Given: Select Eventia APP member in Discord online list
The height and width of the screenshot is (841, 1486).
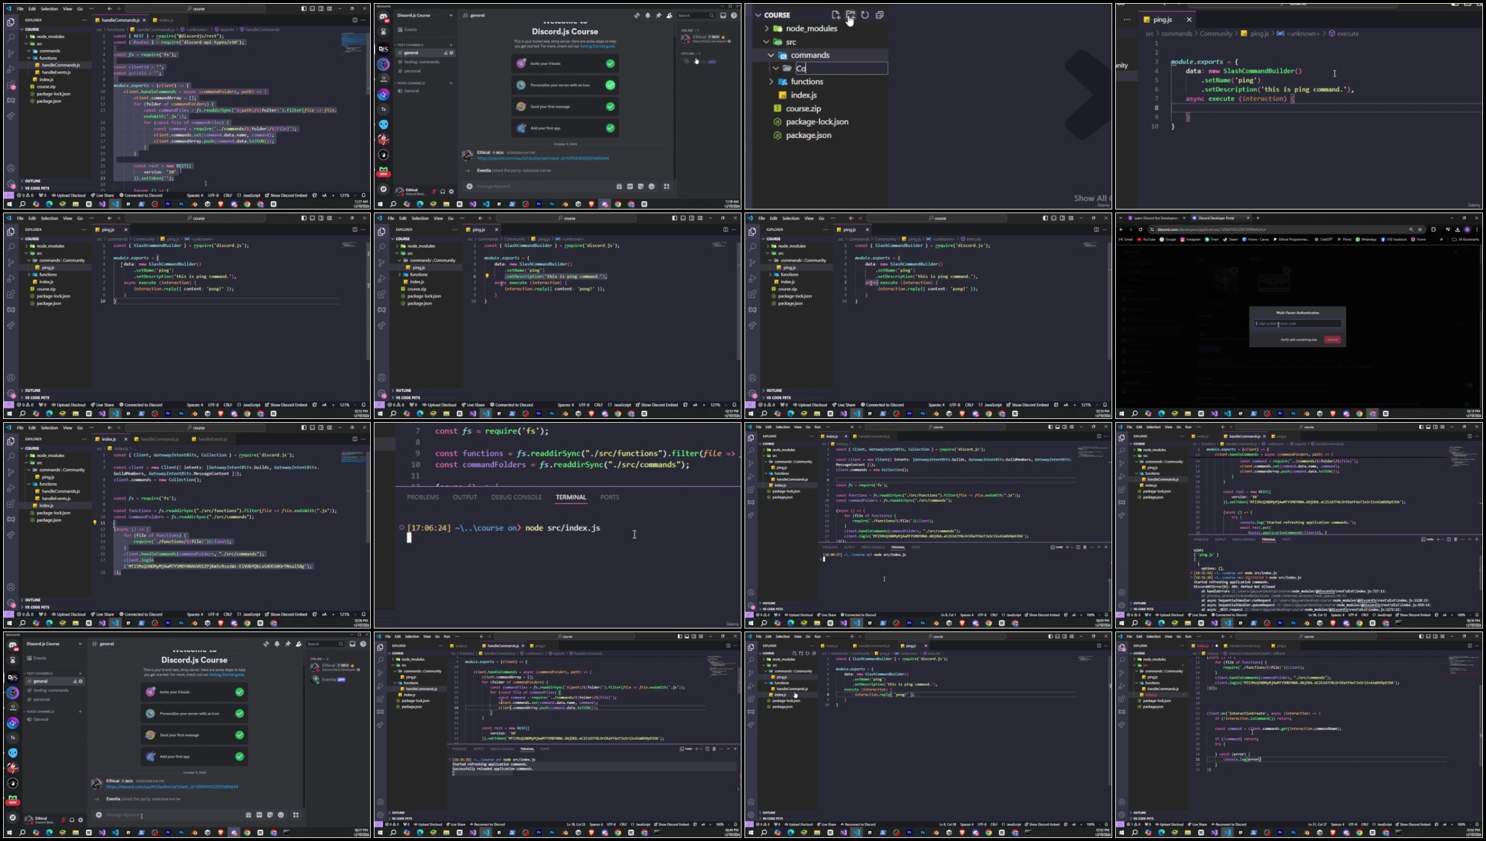Looking at the screenshot, I should point(329,679).
